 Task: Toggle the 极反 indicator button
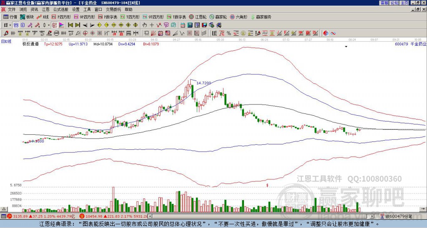point(54,25)
